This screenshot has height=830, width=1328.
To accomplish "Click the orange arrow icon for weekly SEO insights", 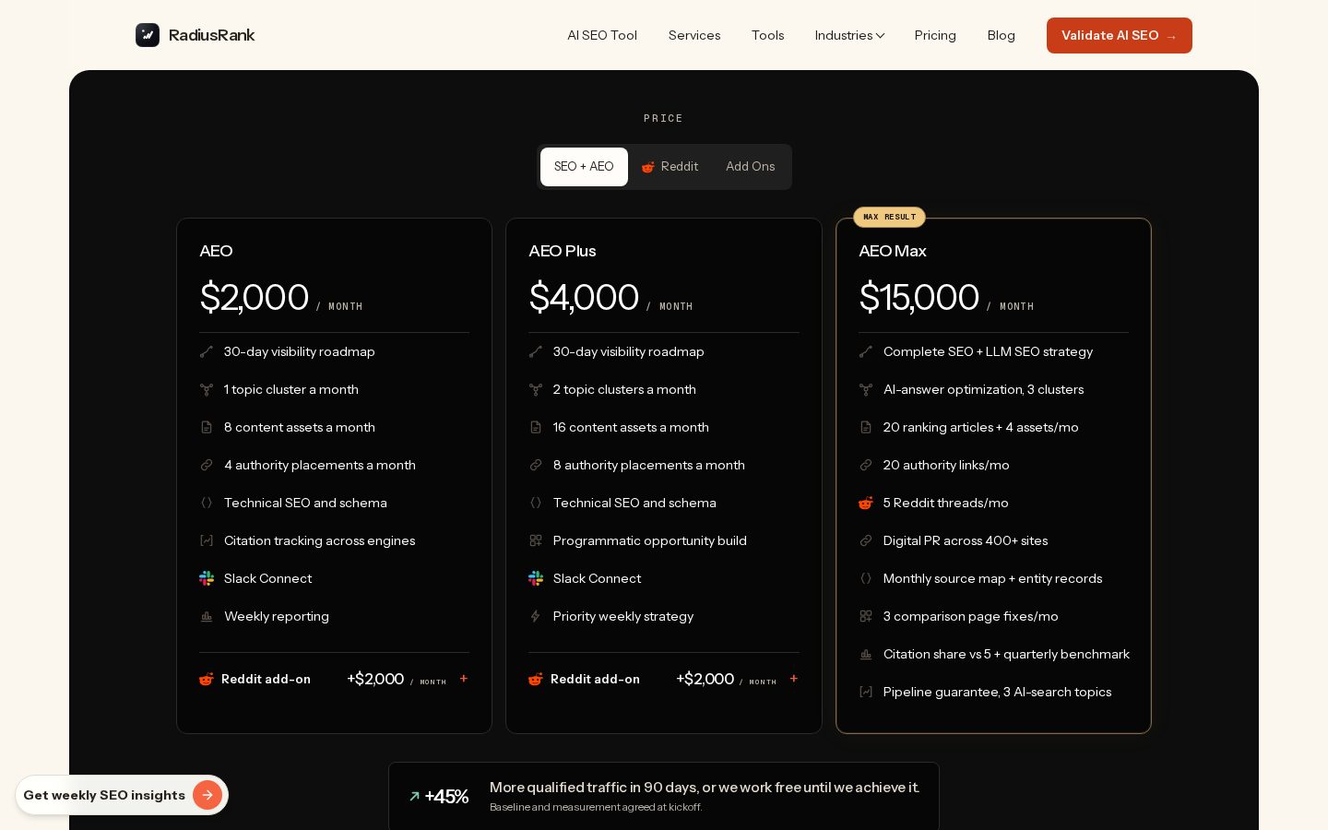I will point(207,795).
